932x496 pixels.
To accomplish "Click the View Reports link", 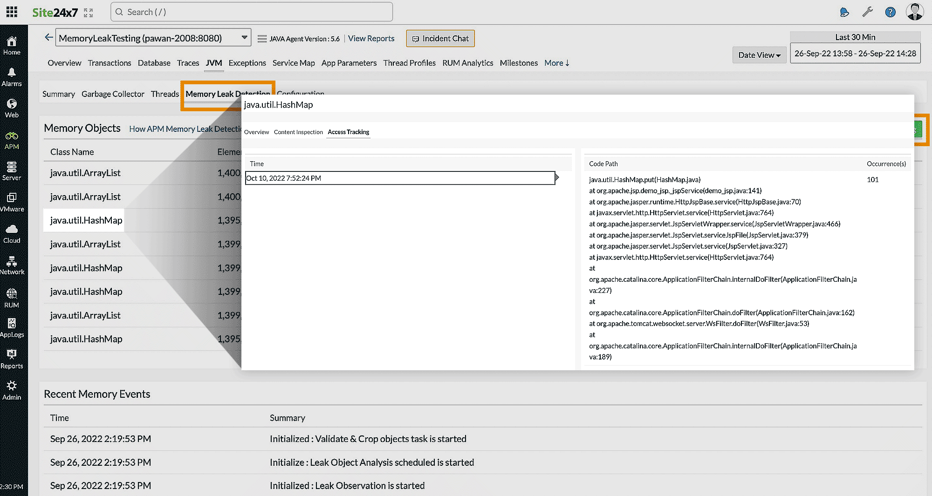I will [371, 39].
